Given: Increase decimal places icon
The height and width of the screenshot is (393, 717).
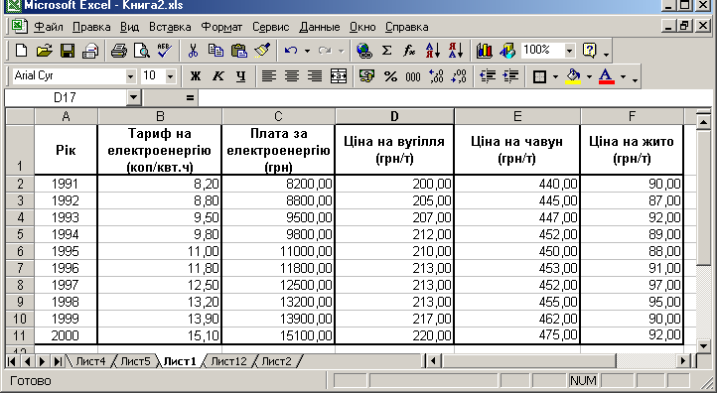Looking at the screenshot, I should click(436, 76).
